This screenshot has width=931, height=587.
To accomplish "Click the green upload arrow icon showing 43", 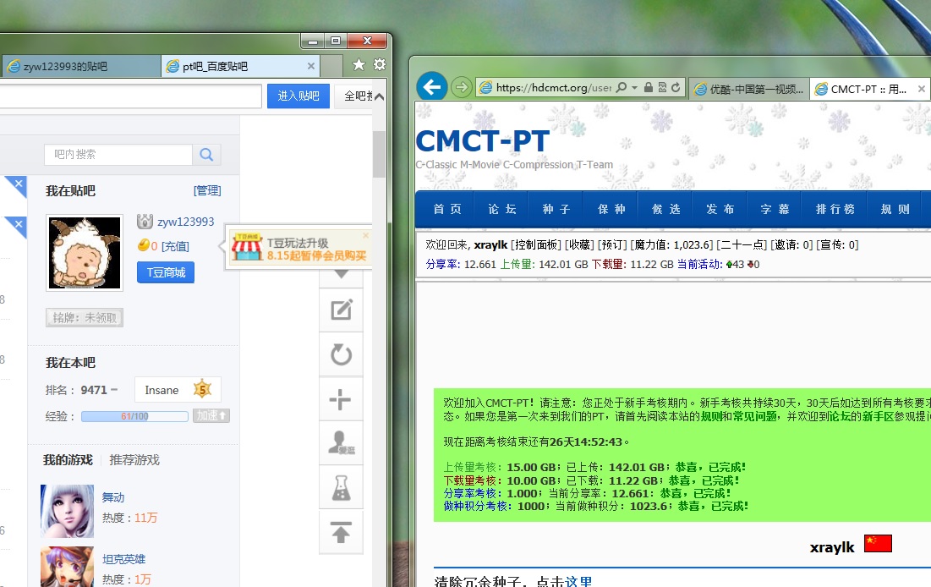I will click(729, 265).
